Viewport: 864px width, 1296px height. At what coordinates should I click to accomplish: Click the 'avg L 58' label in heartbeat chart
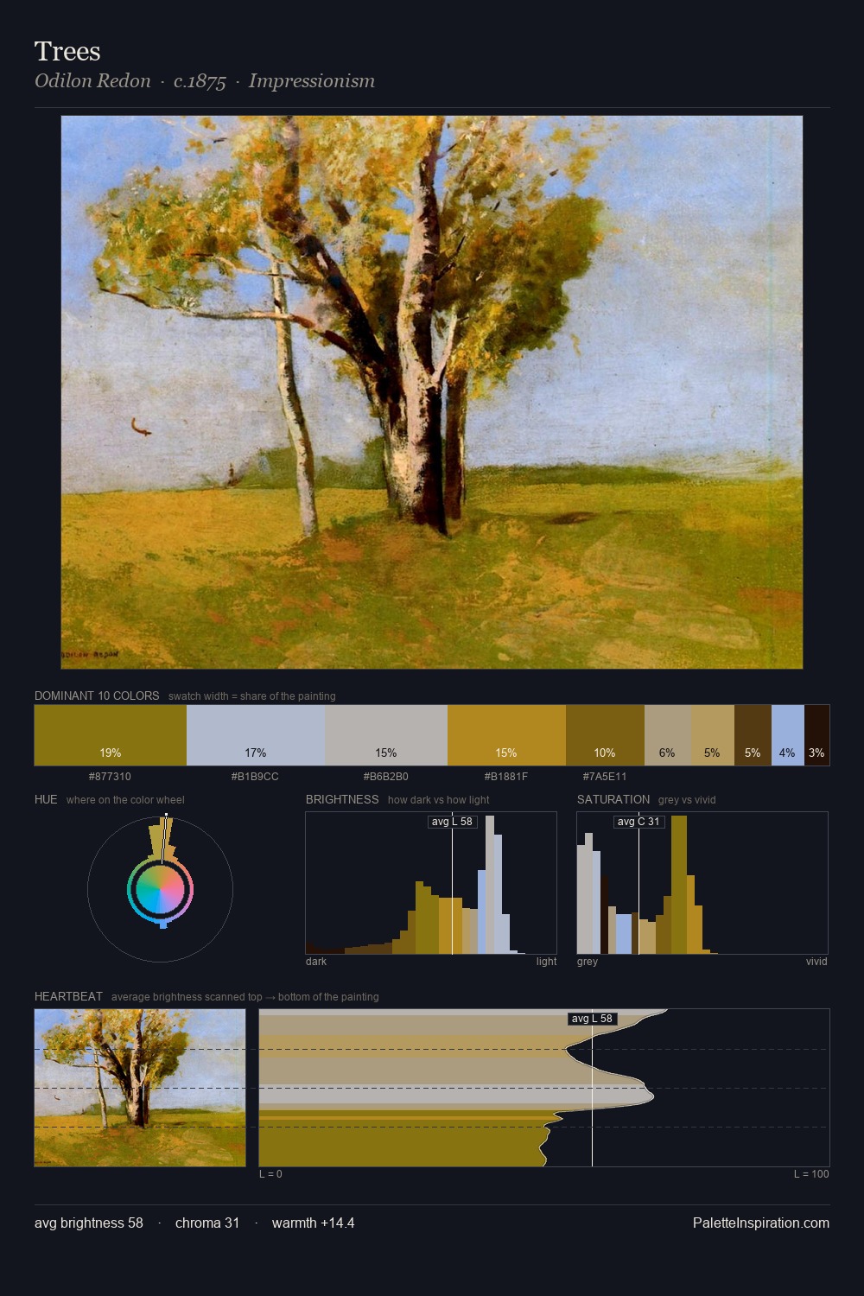(x=592, y=1019)
